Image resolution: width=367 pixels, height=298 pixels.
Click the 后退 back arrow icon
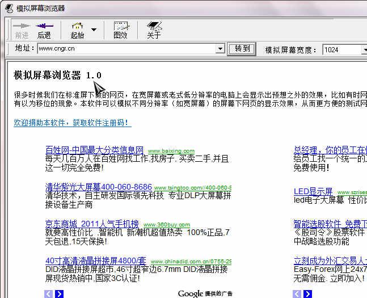click(44, 26)
